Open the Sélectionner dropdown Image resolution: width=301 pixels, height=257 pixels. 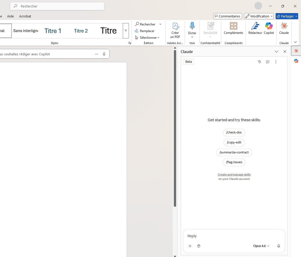coord(147,38)
